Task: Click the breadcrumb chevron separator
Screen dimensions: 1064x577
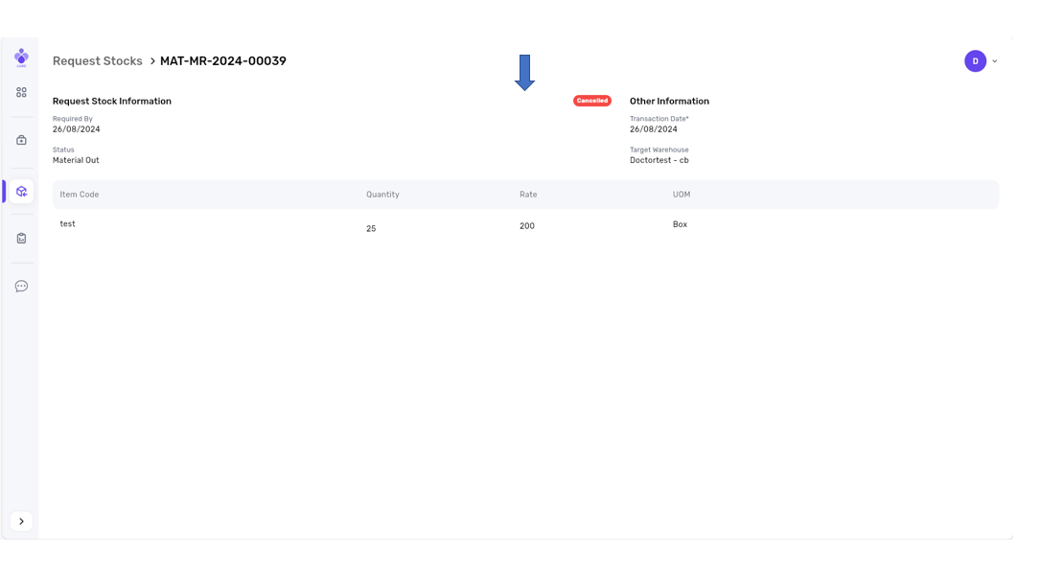Action: (x=151, y=61)
